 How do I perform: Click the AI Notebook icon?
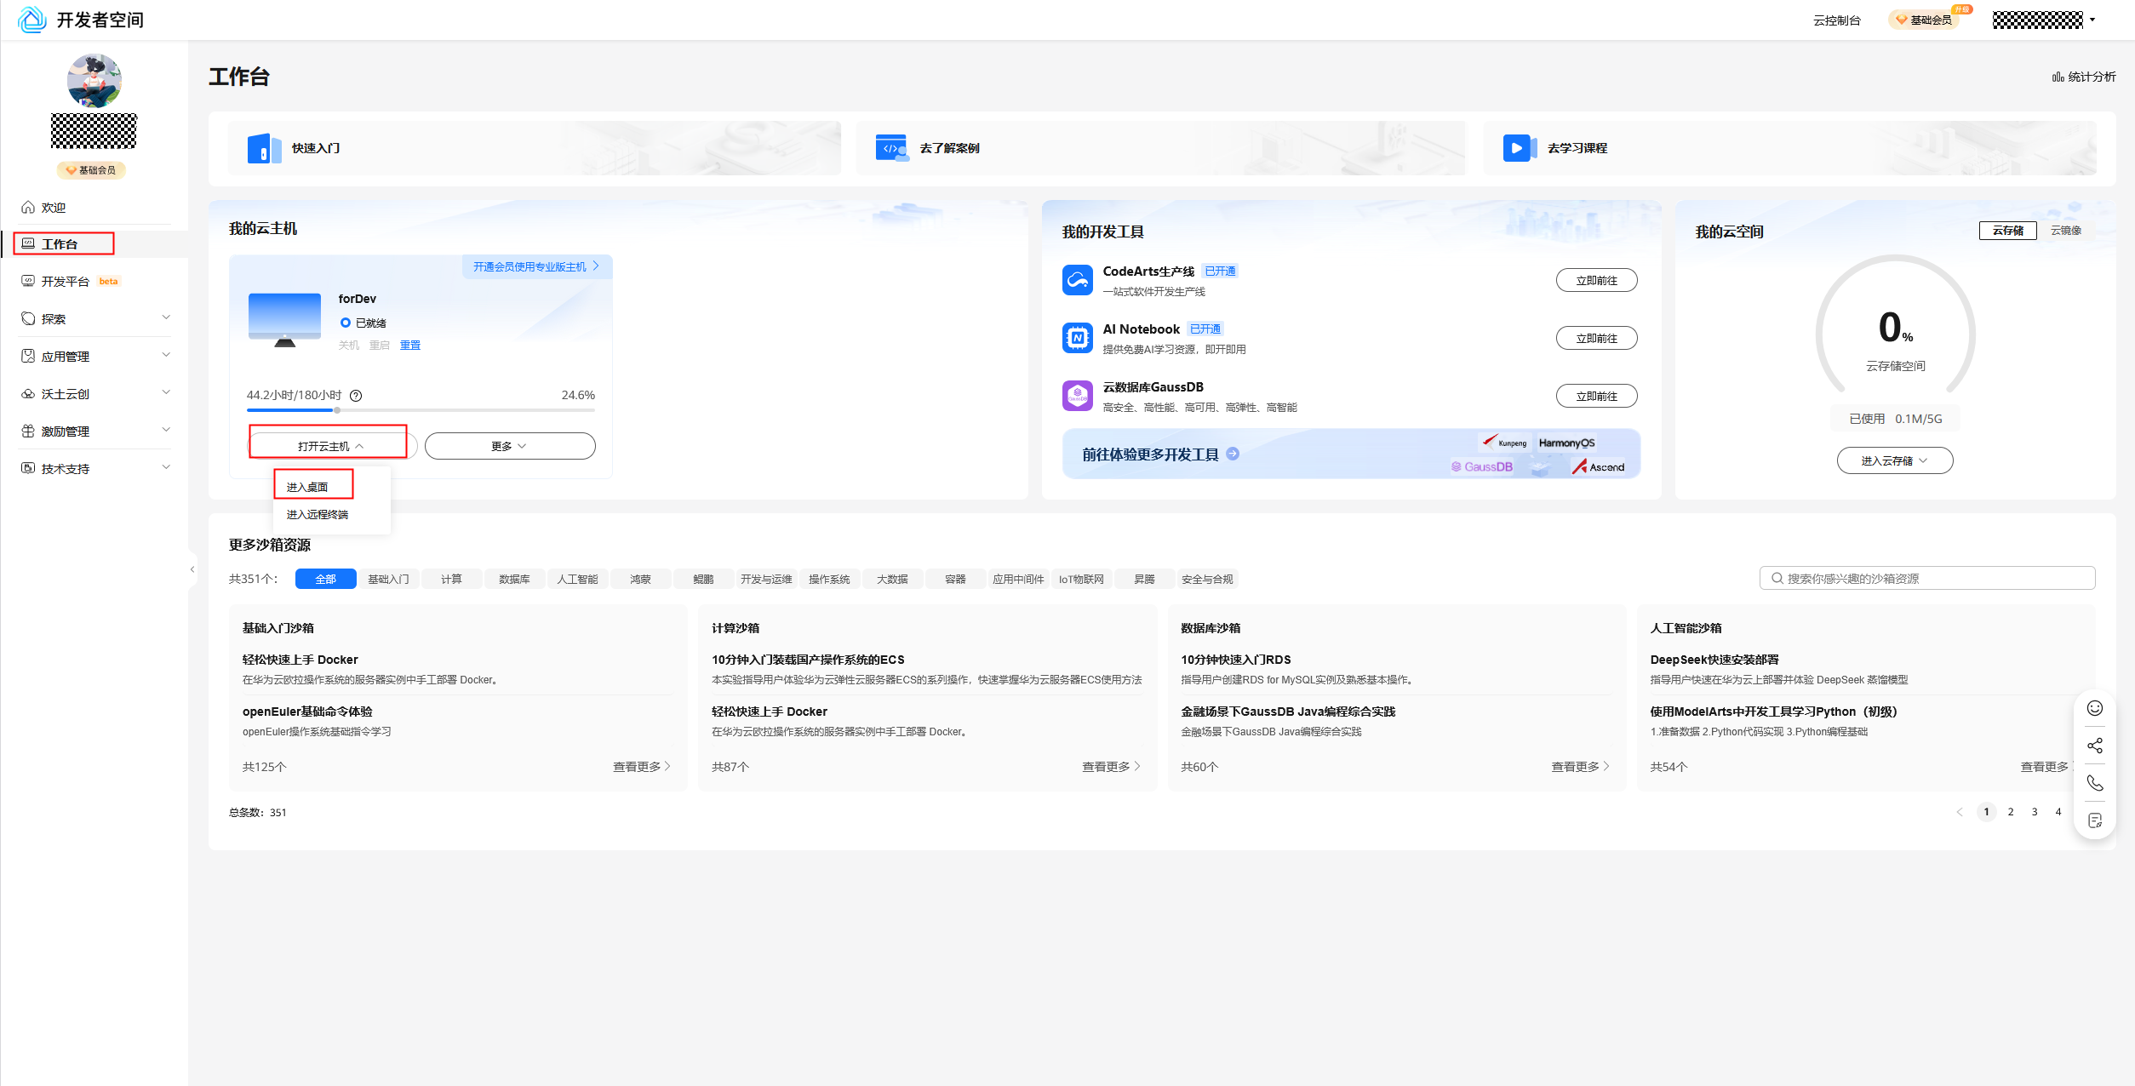(1077, 338)
